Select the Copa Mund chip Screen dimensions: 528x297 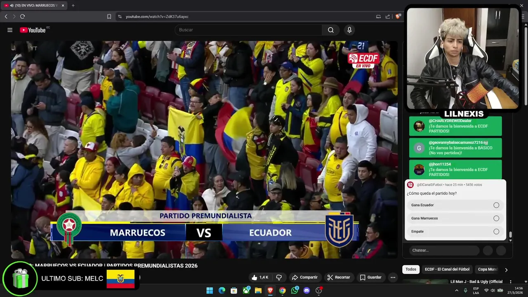(488, 269)
